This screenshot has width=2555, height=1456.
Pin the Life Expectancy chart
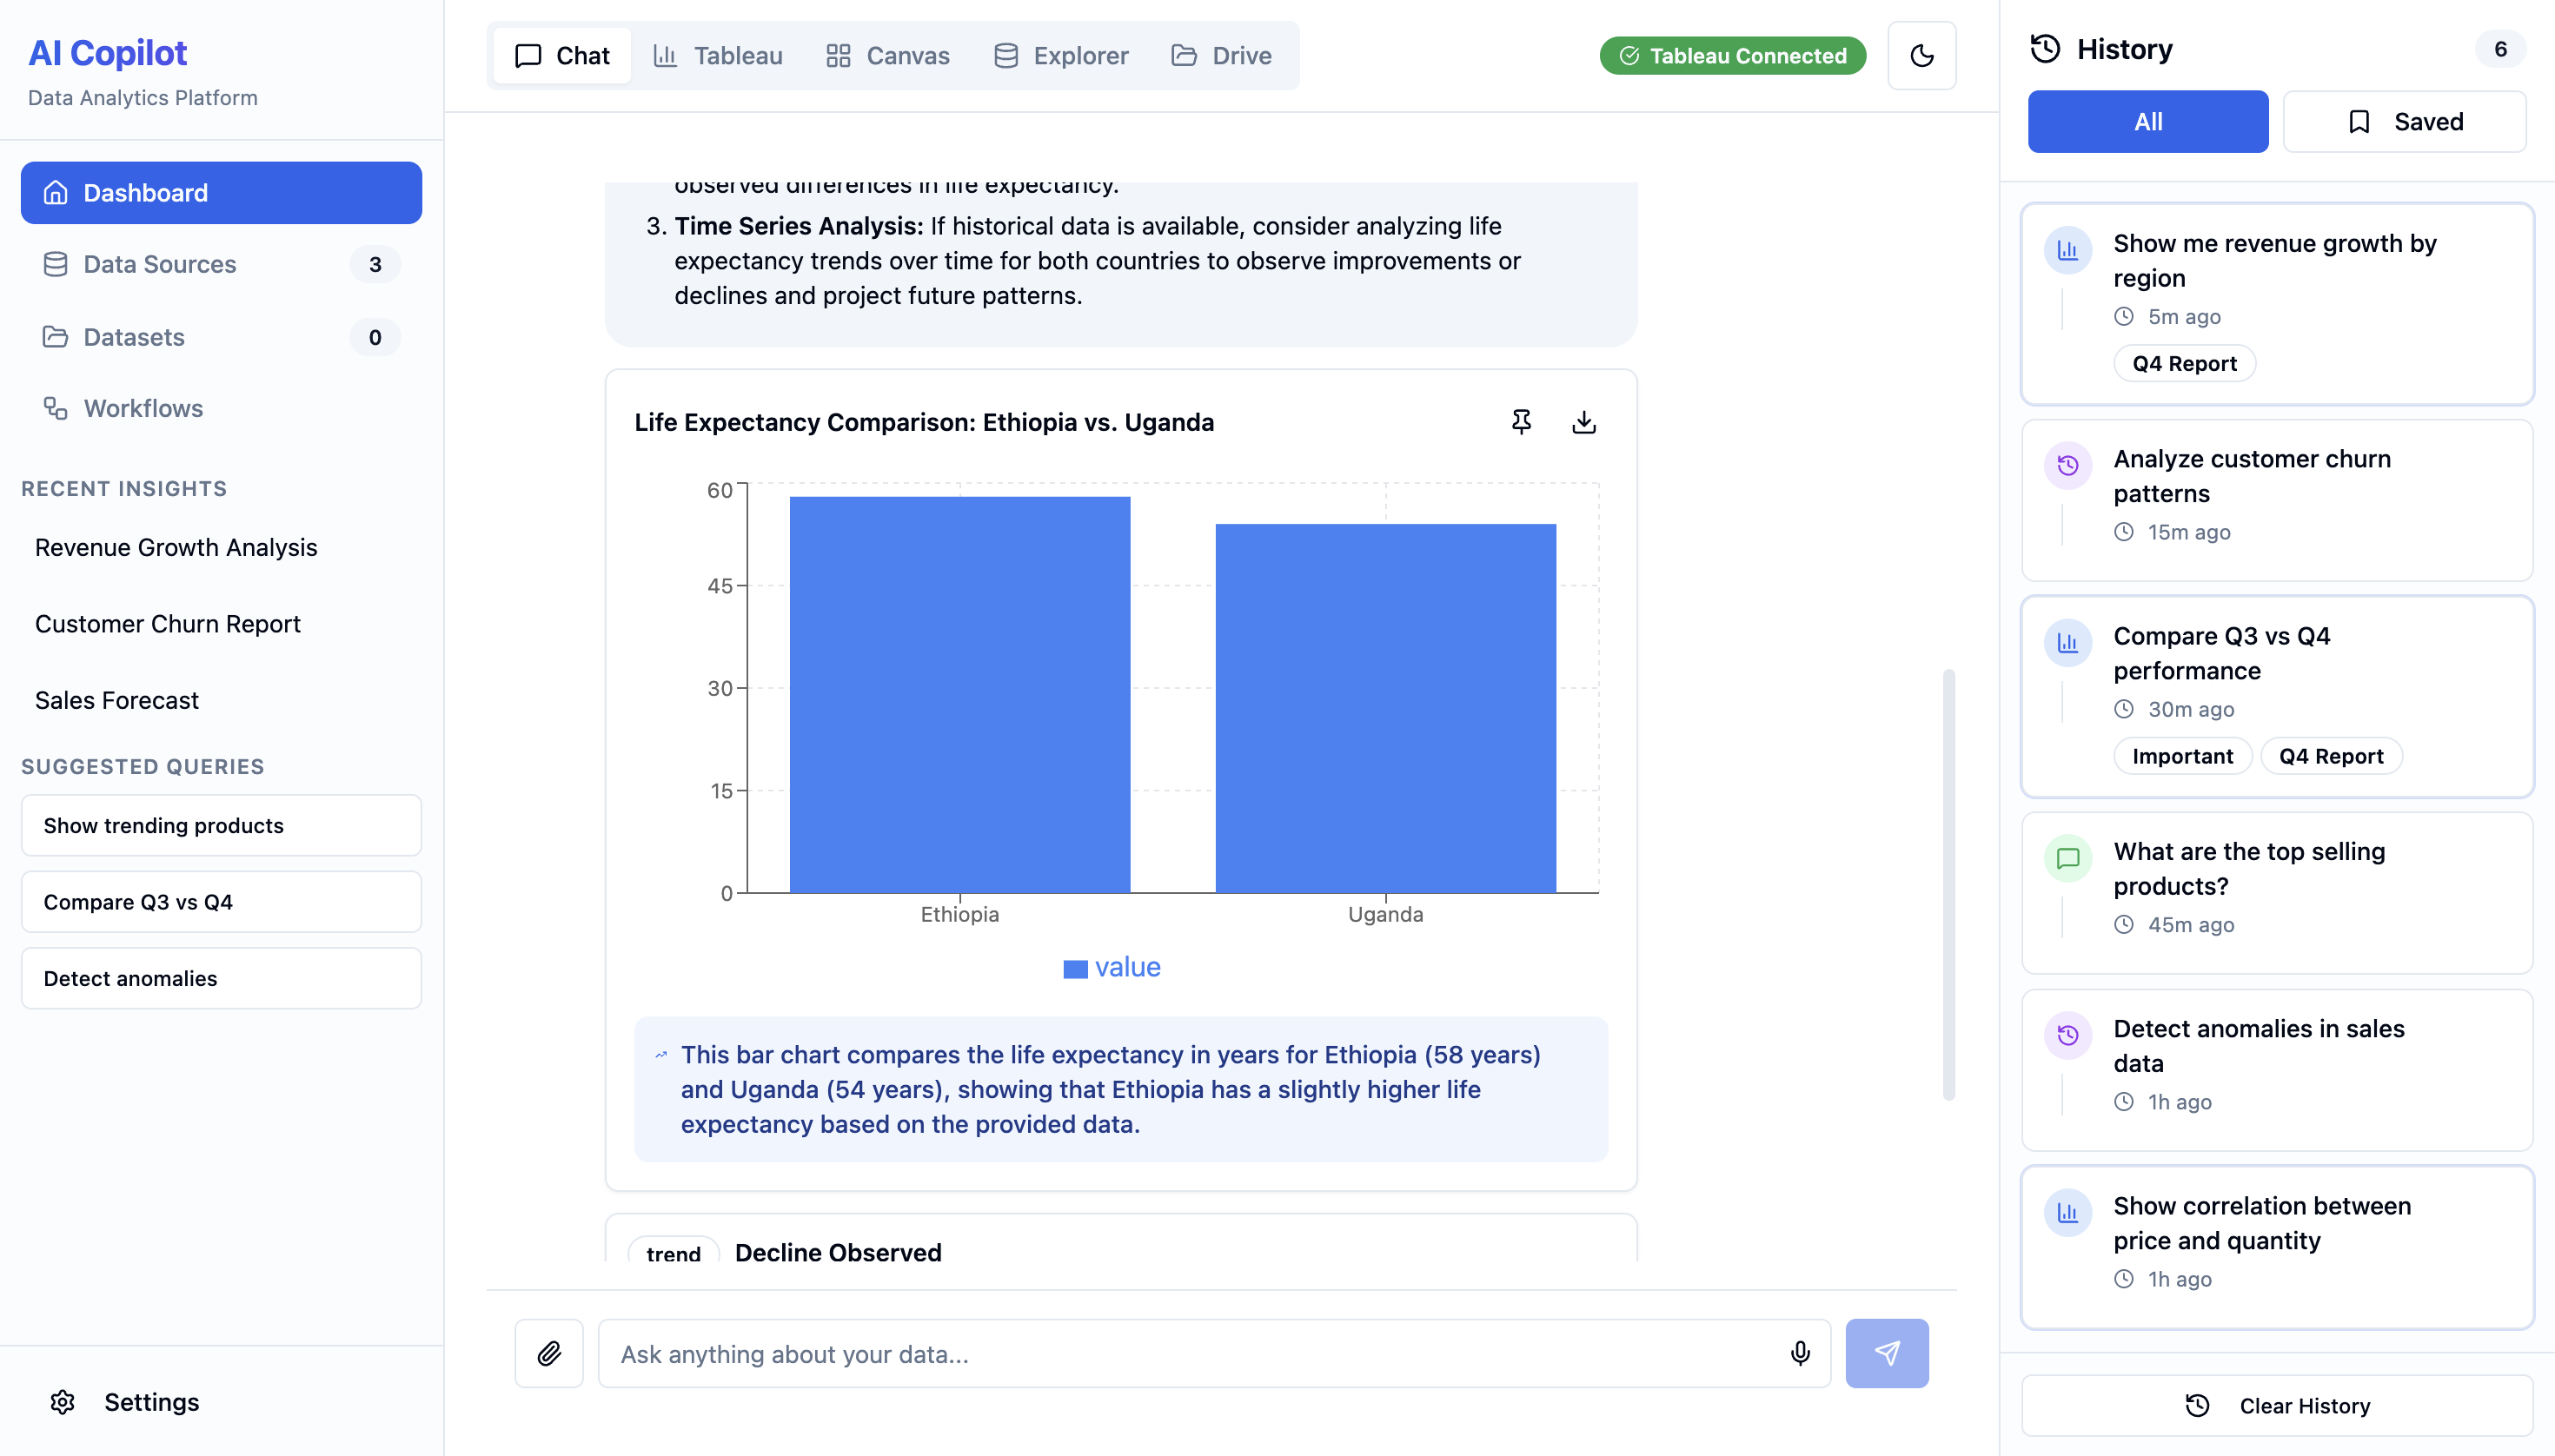click(1521, 422)
